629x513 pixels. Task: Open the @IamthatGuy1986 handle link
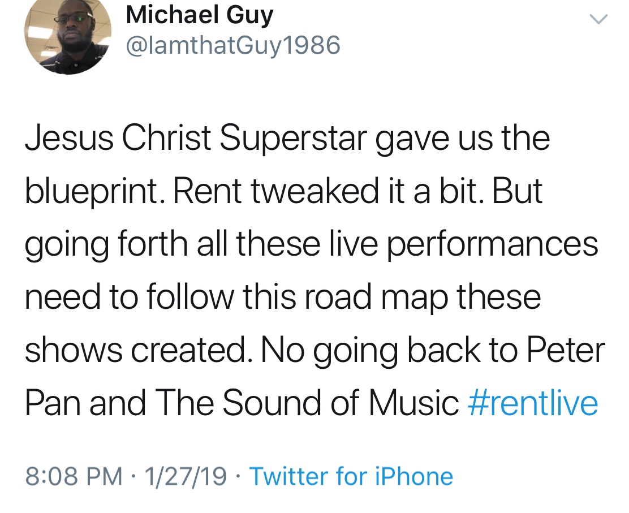pos(232,45)
